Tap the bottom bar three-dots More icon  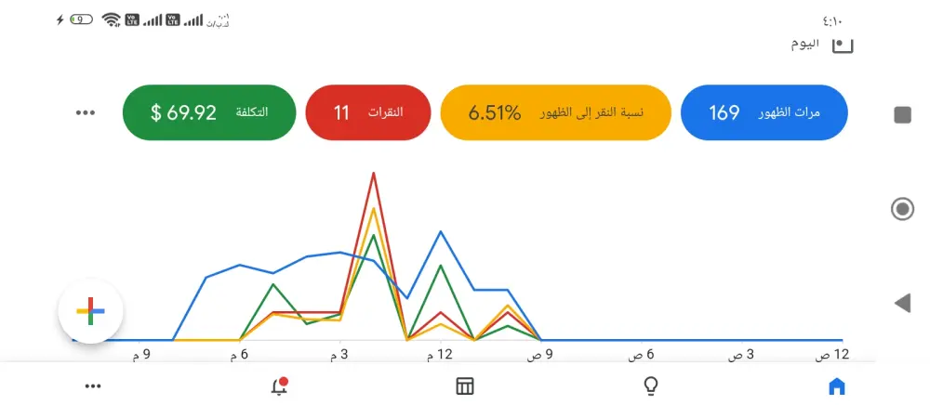[x=93, y=386]
